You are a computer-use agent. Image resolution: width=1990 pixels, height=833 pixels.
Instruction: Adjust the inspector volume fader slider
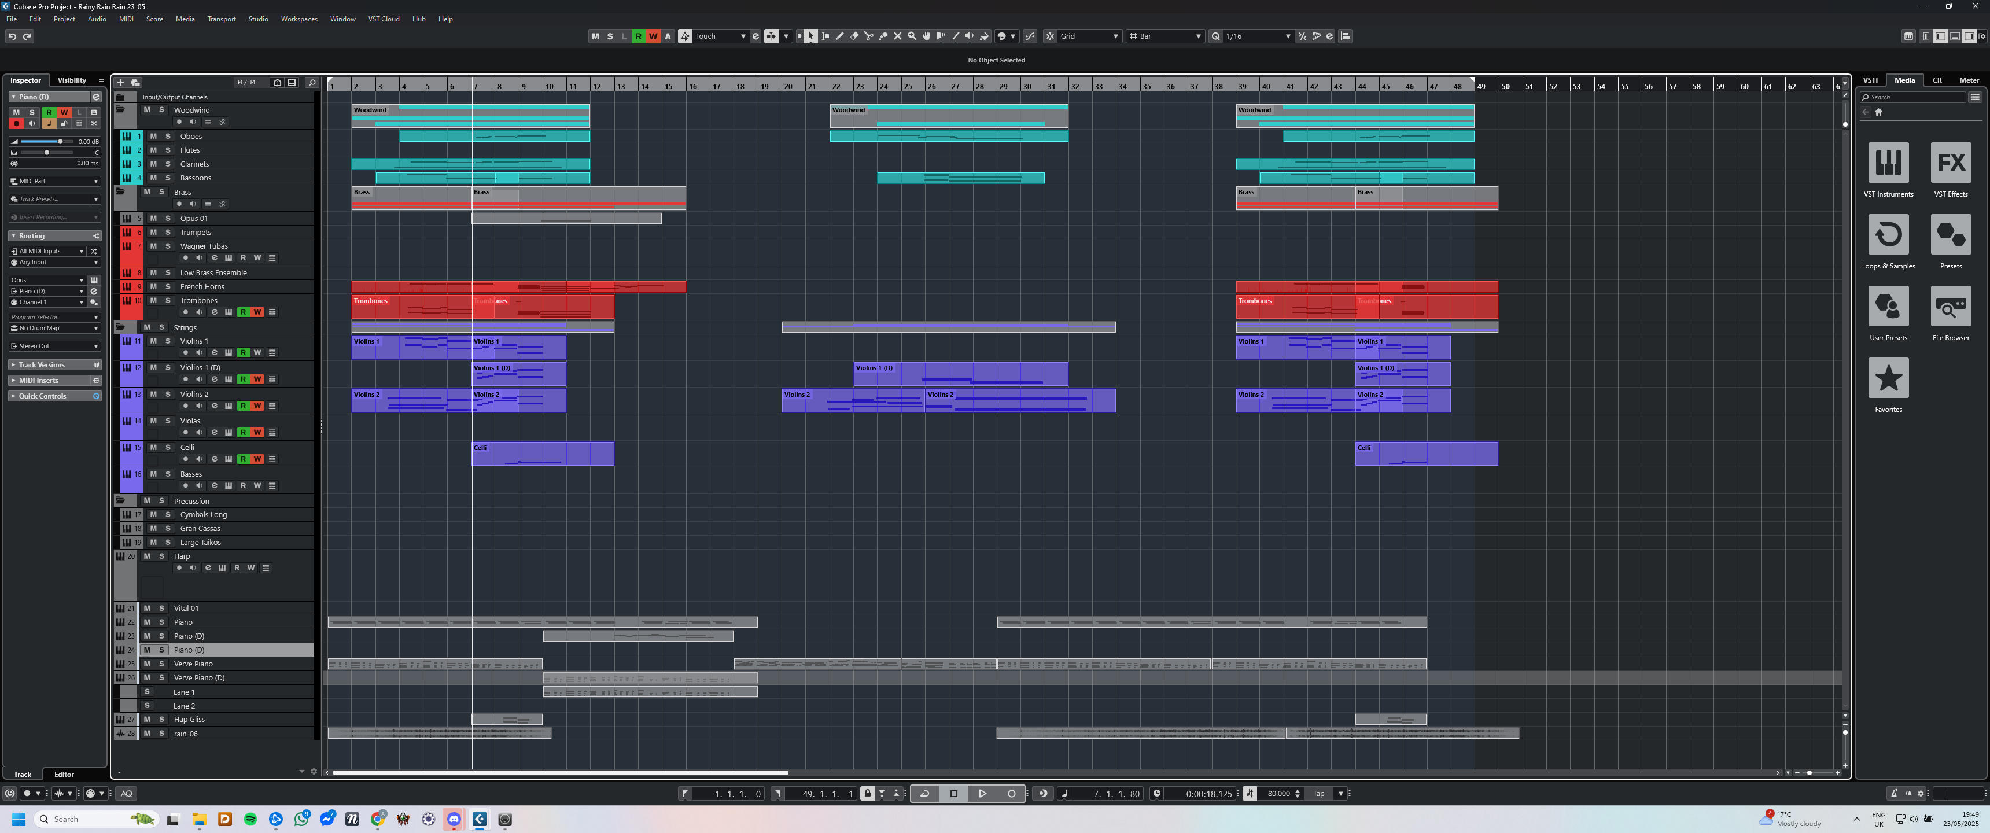coord(60,141)
